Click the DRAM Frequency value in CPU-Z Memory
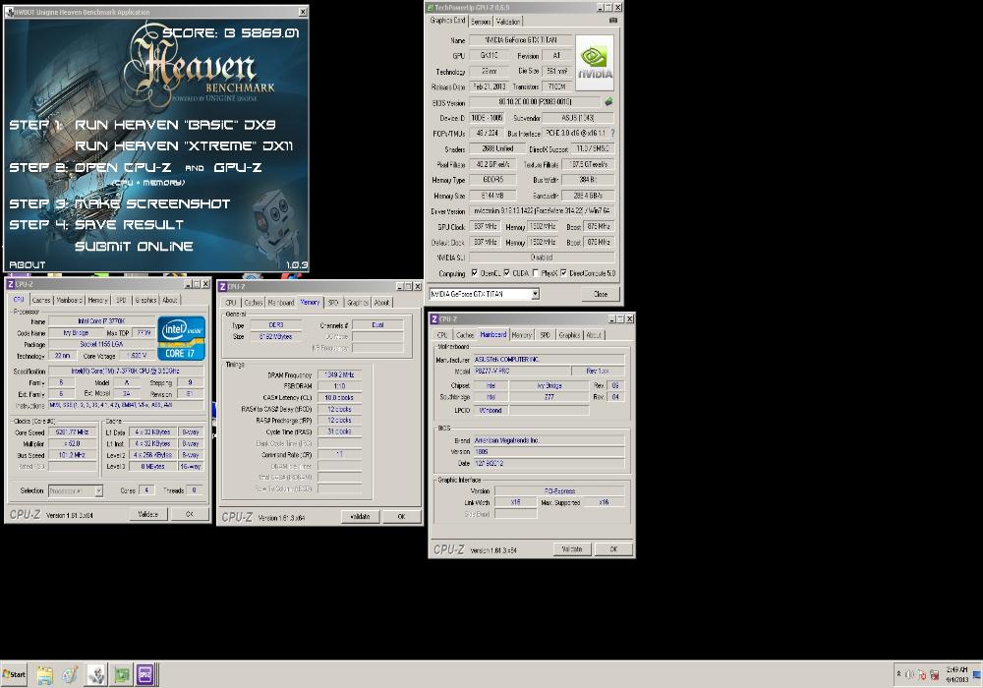This screenshot has width=983, height=688. (x=339, y=374)
